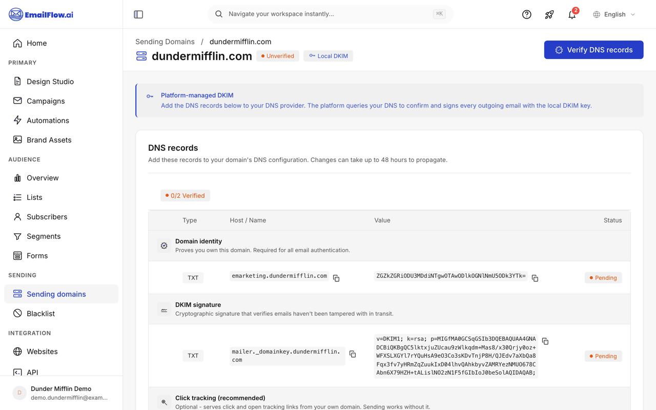
Task: Copy the mailer._domainkey host name
Action: tap(353, 354)
